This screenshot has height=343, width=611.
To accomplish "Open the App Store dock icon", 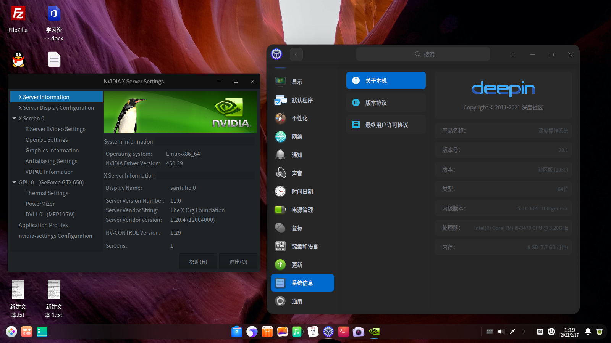I will pyautogui.click(x=267, y=332).
